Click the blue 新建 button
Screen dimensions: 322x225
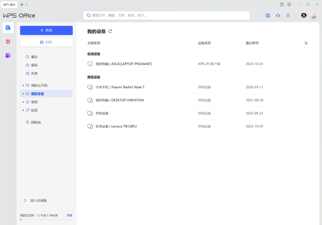46,30
